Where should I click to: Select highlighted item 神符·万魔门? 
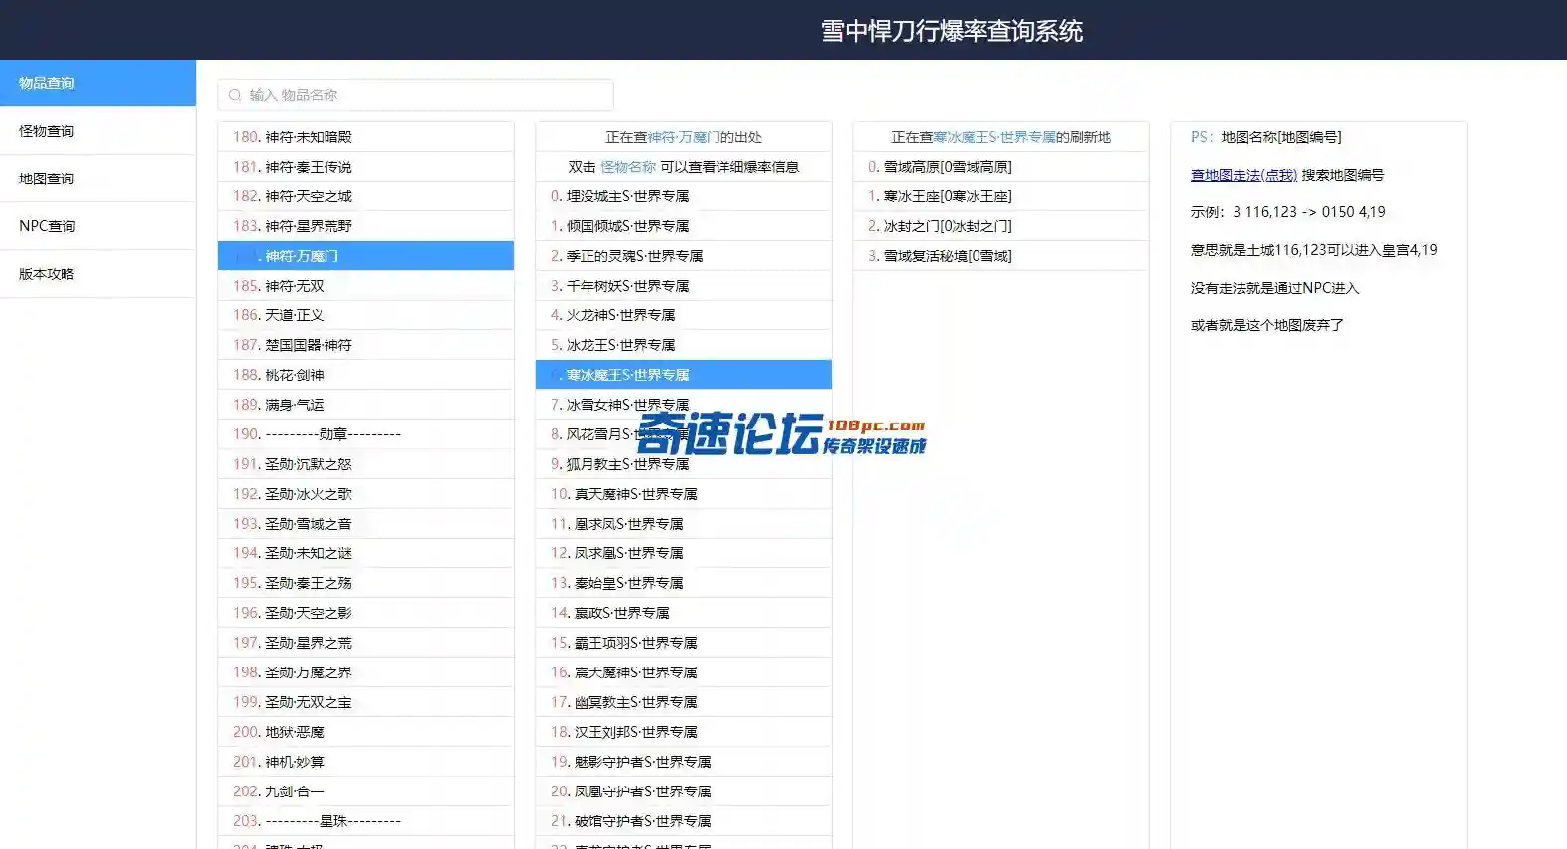coord(366,256)
